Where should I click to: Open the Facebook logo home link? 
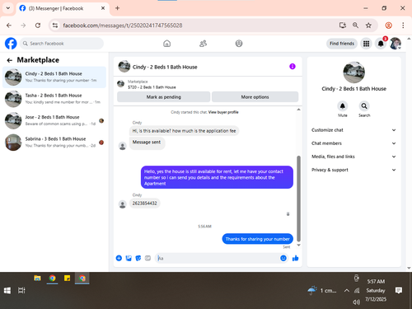point(11,44)
